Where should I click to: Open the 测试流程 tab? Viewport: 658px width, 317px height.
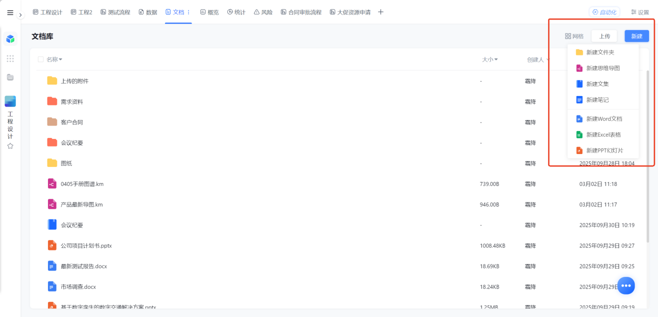tap(115, 12)
